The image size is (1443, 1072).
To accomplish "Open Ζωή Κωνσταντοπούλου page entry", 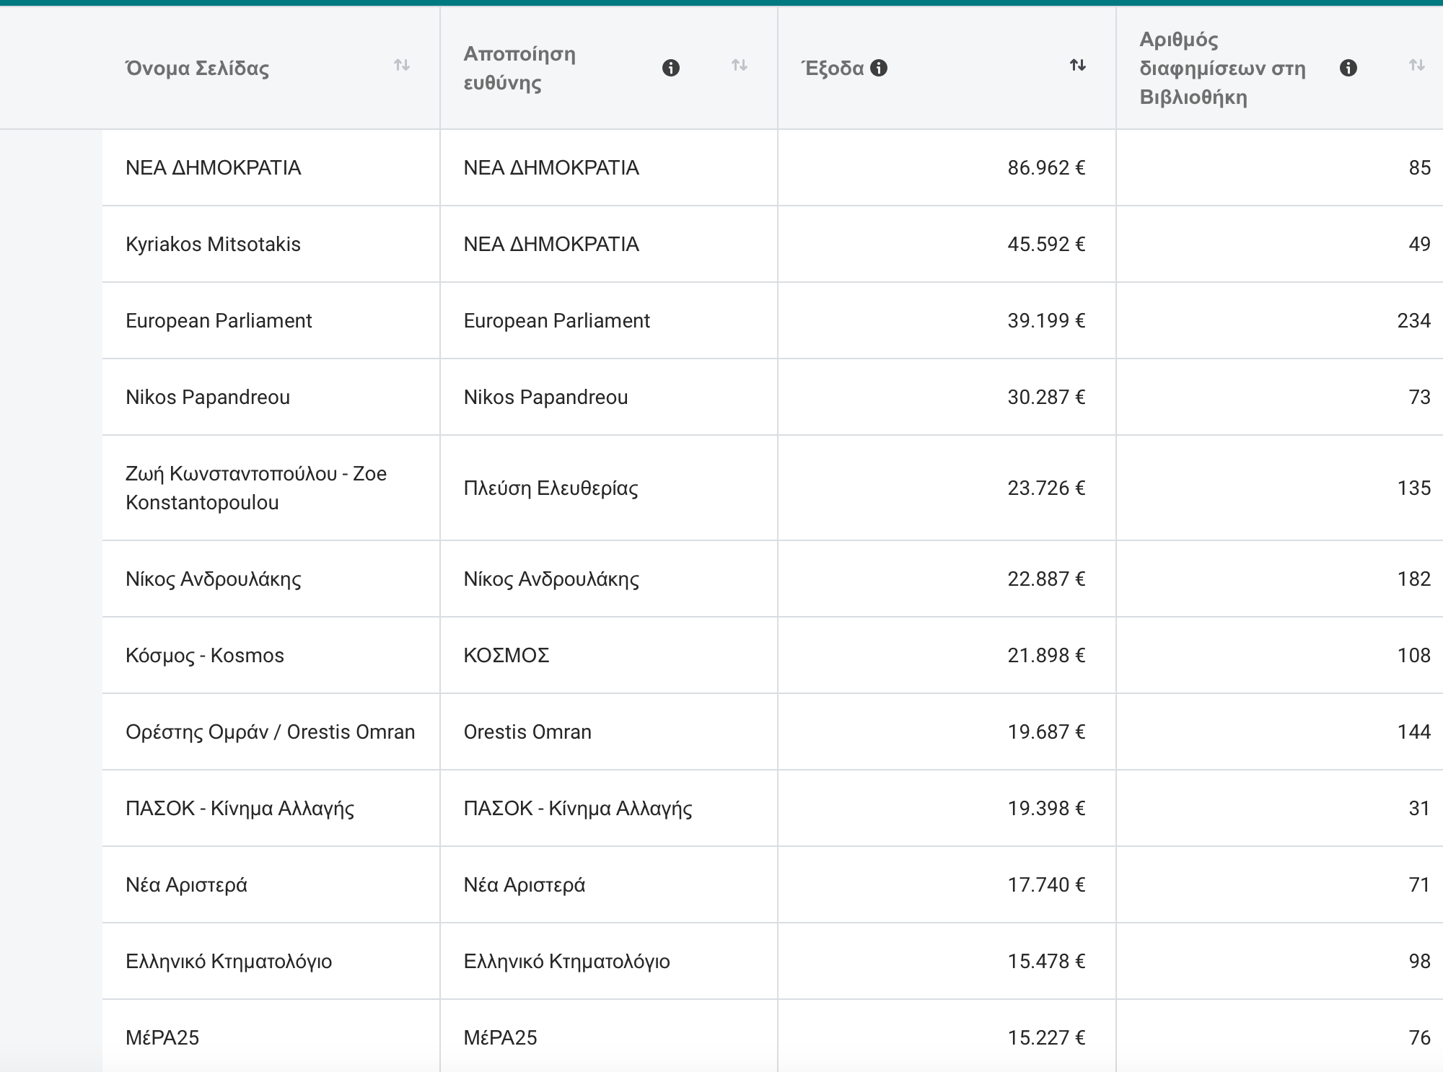I will [x=255, y=488].
